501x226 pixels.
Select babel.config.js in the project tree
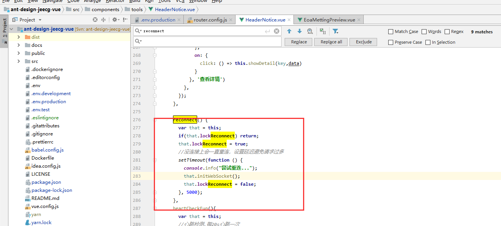[48, 150]
